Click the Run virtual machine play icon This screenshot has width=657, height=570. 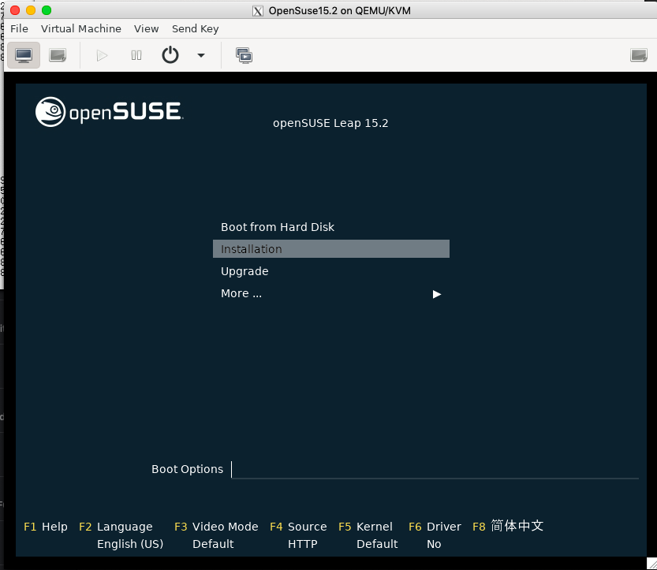click(102, 55)
